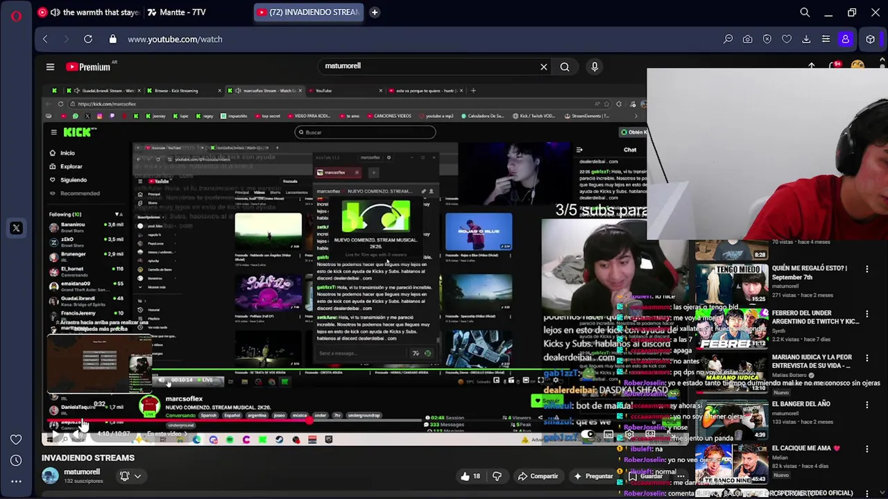
Task: Open 'QUIÉN ME REGALÓ ESTO?' video title
Action: point(810,273)
